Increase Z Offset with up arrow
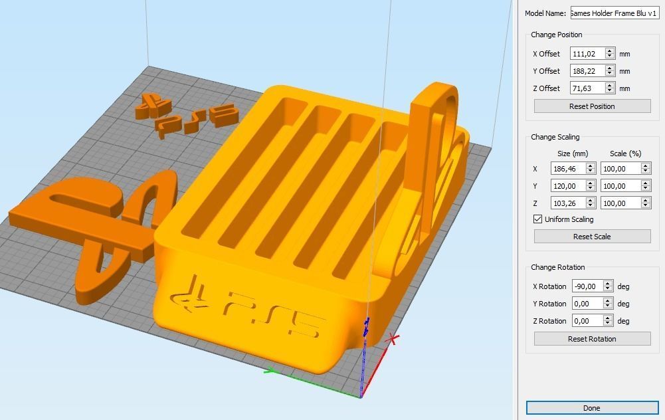This screenshot has width=665, height=420. (610, 85)
